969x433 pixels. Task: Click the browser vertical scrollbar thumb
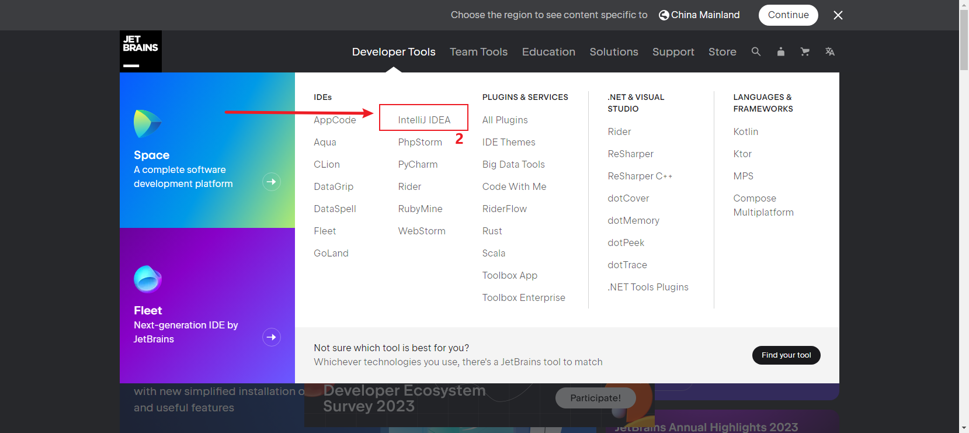[964, 39]
